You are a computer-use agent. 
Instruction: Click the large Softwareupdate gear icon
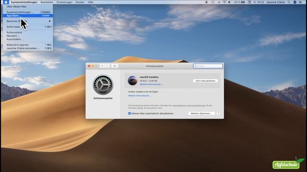coord(103,85)
